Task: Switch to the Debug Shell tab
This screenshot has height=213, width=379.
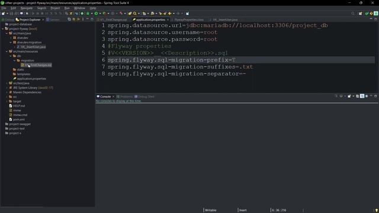Action: (x=144, y=96)
